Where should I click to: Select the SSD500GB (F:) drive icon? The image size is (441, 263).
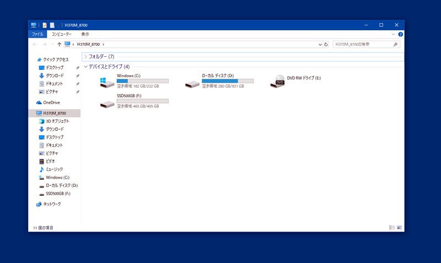pyautogui.click(x=107, y=104)
